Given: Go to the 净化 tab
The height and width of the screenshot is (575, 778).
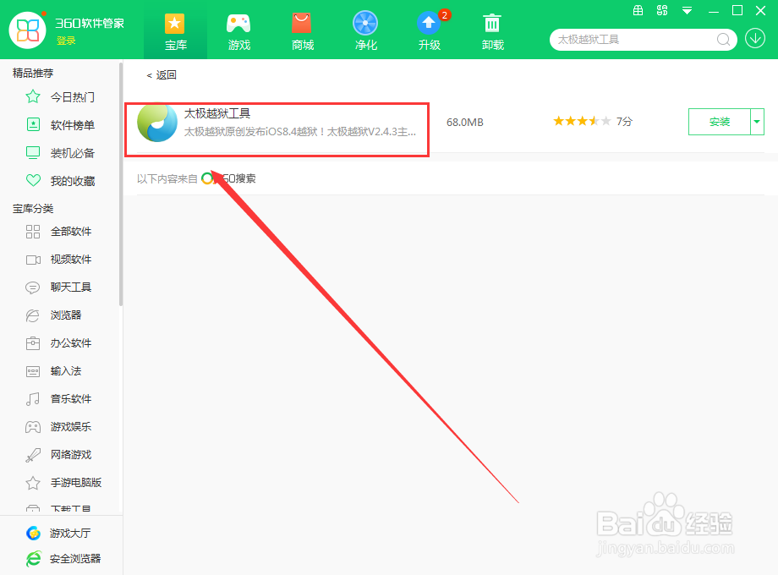Looking at the screenshot, I should (365, 31).
